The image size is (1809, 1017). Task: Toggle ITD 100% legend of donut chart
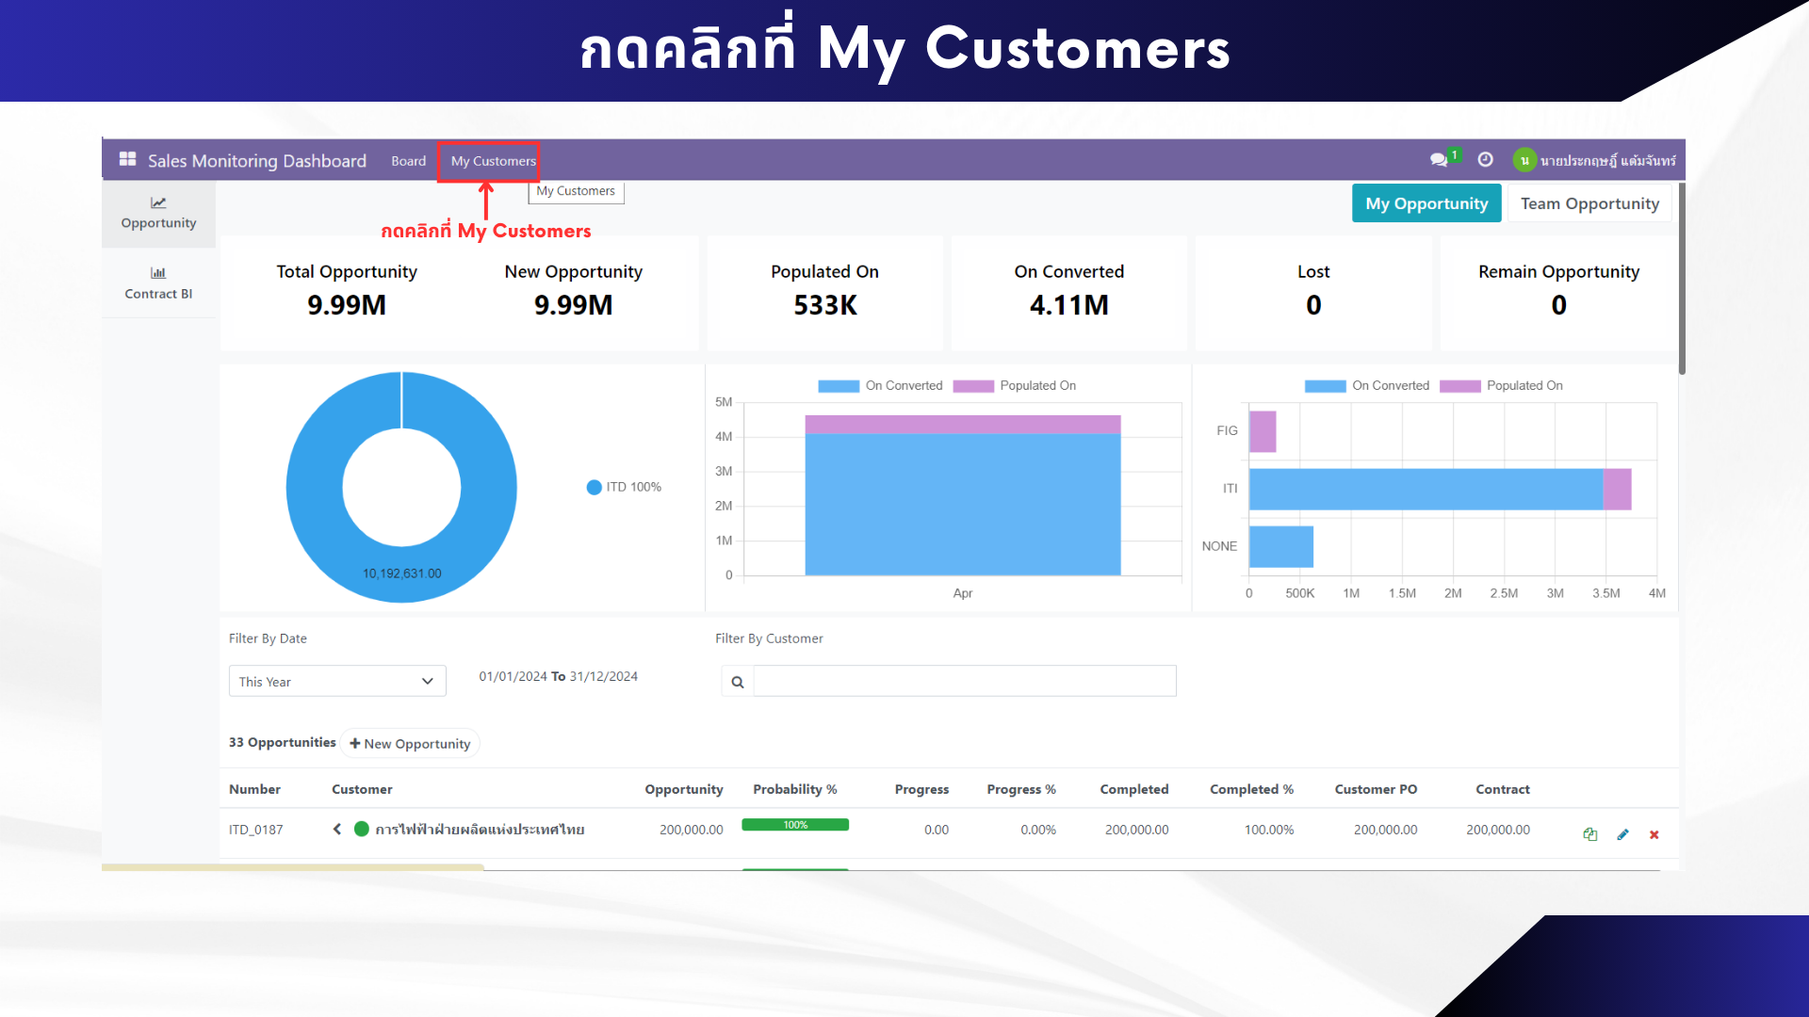click(x=624, y=487)
